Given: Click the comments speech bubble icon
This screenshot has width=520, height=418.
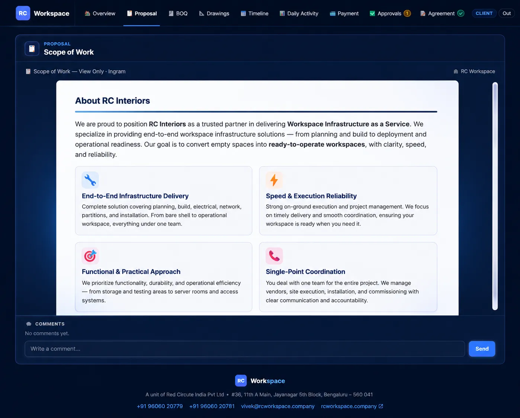Looking at the screenshot, I should (29, 324).
